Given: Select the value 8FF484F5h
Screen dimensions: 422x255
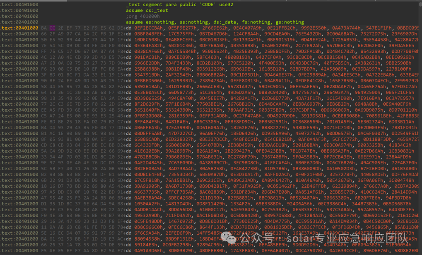Looking at the screenshot, I should pyautogui.click(x=147, y=122).
